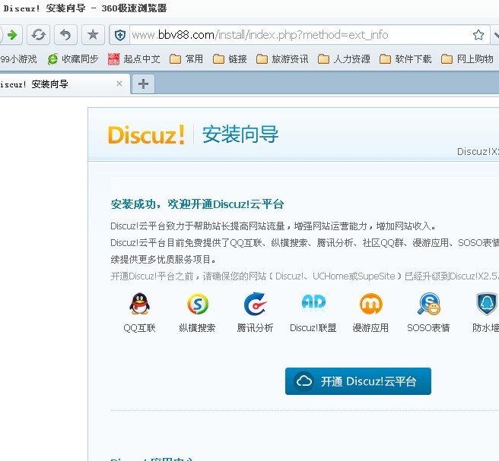Image resolution: width=499 pixels, height=461 pixels.
Task: Expand the 旅游资讯 bookmark folder
Action: click(282, 59)
